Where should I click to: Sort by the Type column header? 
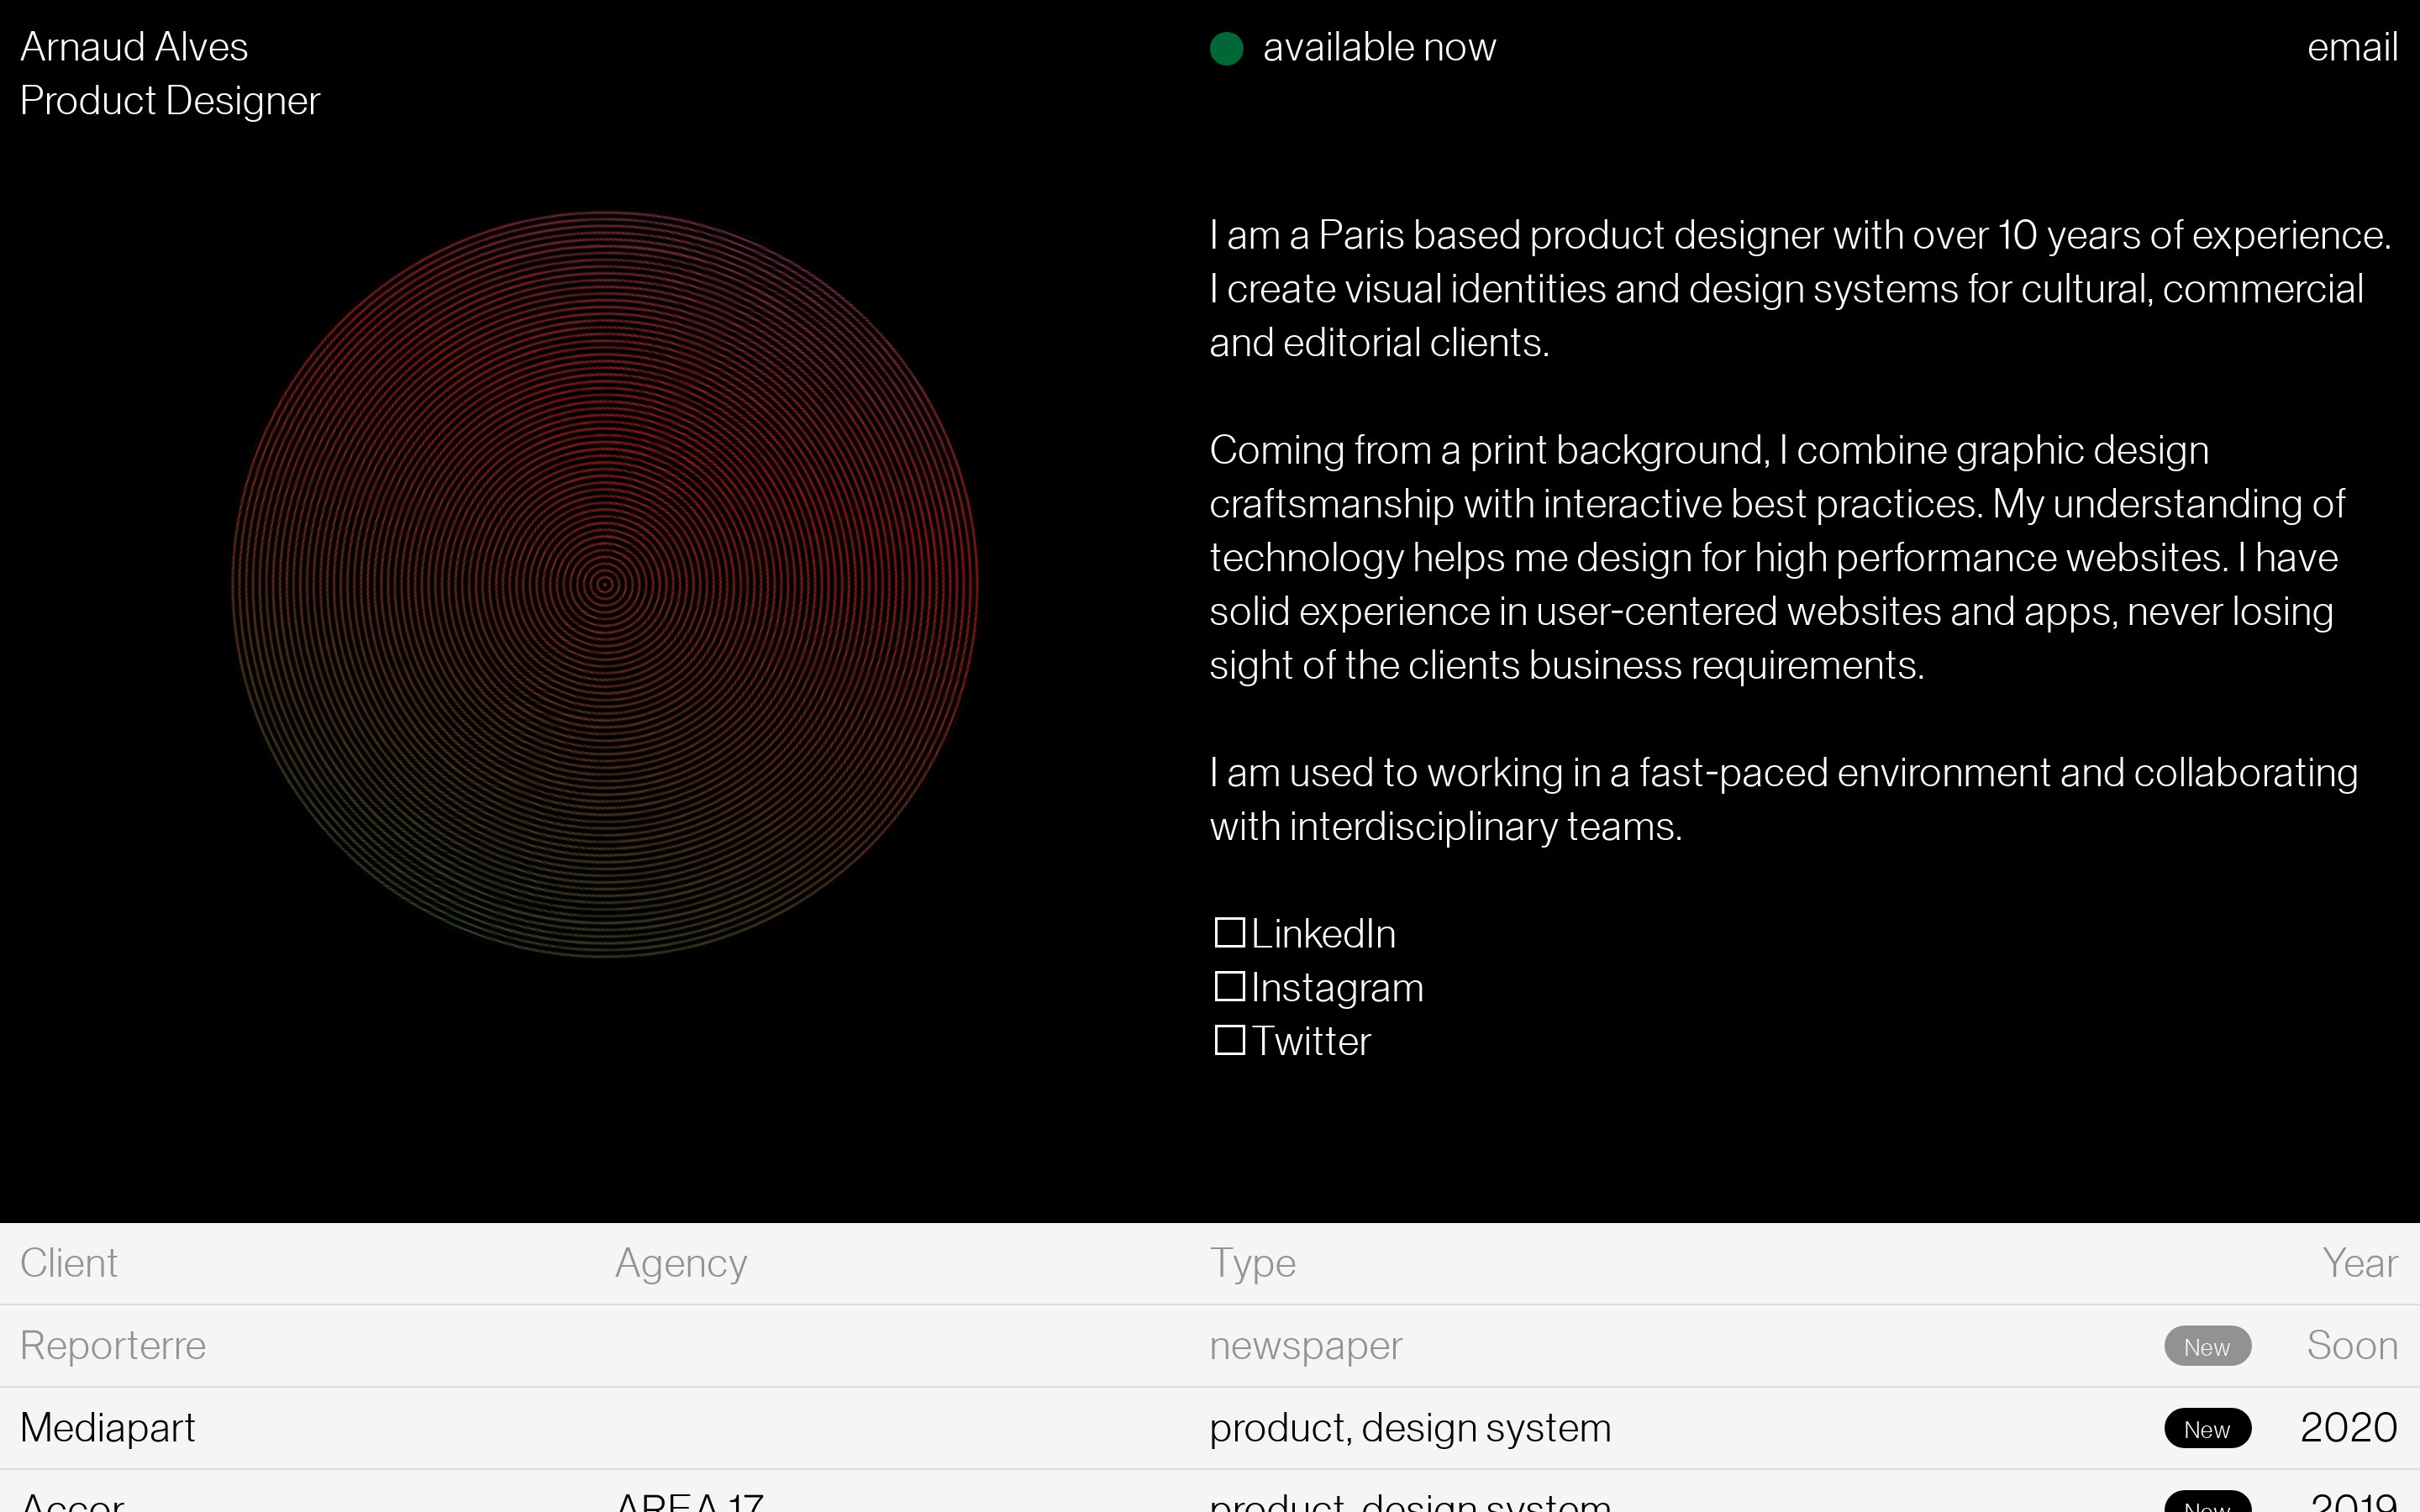[1252, 1263]
